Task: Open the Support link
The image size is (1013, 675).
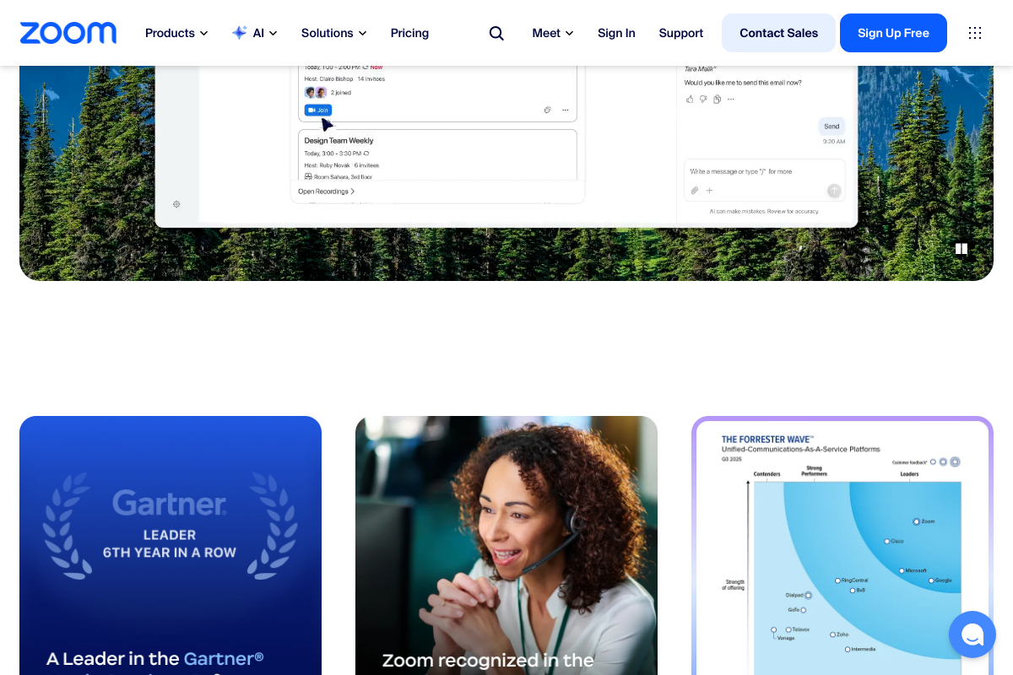Action: [x=681, y=33]
